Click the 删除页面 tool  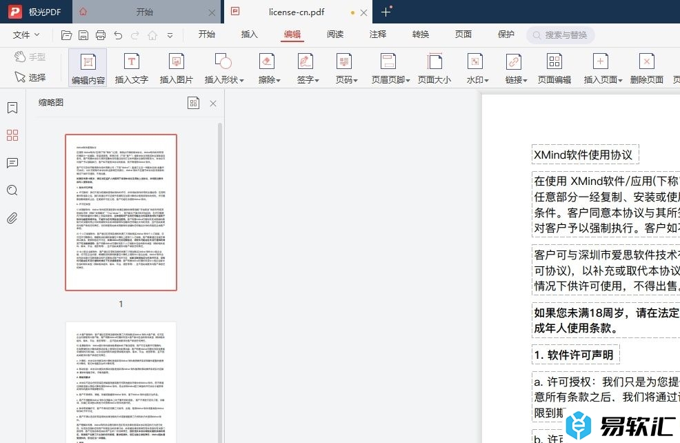click(x=647, y=68)
